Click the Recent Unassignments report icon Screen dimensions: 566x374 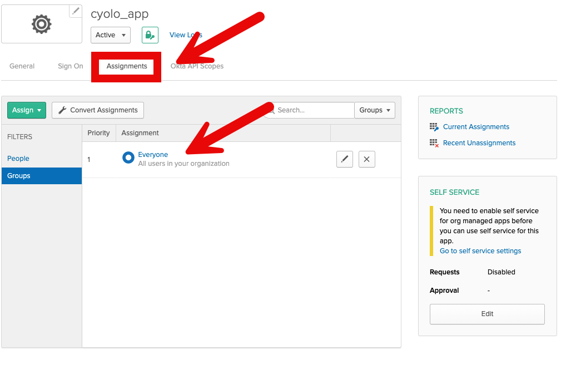(434, 142)
